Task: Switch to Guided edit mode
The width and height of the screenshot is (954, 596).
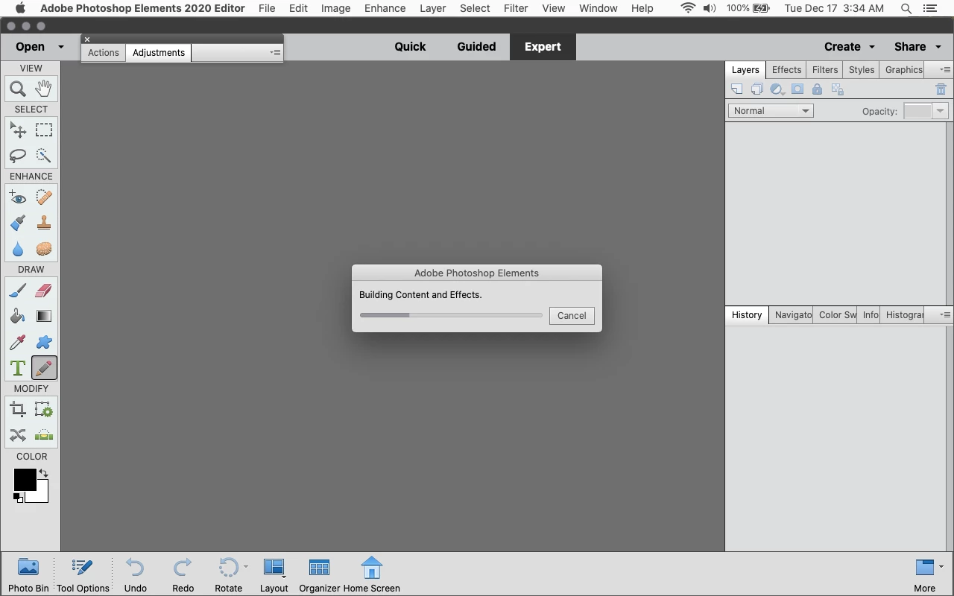Action: point(476,46)
